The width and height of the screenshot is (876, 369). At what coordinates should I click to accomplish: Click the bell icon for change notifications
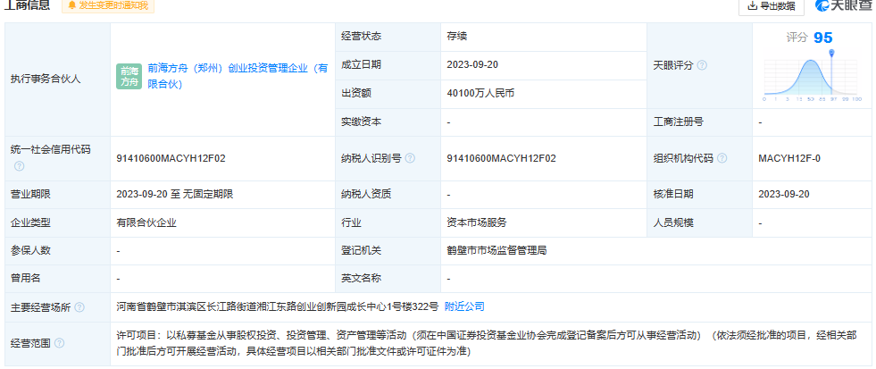71,5
